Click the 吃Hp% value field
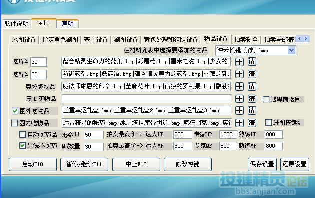315x198 pixels. coord(38,62)
